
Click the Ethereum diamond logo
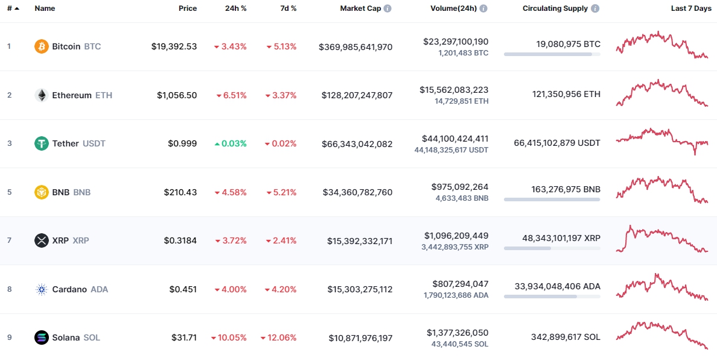click(x=42, y=95)
